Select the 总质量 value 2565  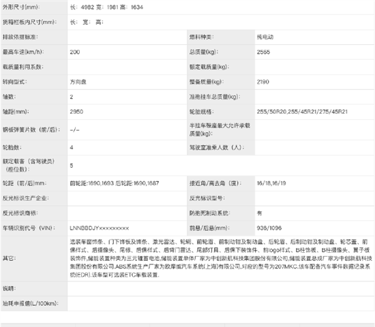263,52
